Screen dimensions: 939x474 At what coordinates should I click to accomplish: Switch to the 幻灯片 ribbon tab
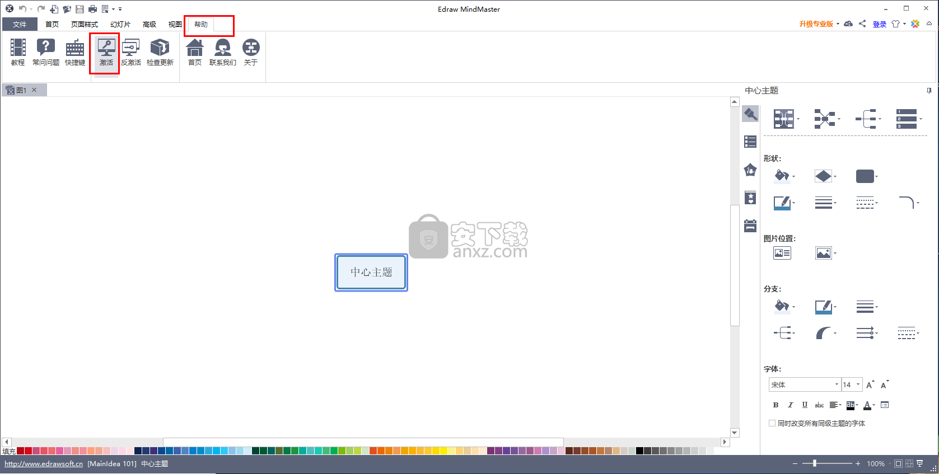[x=120, y=24]
